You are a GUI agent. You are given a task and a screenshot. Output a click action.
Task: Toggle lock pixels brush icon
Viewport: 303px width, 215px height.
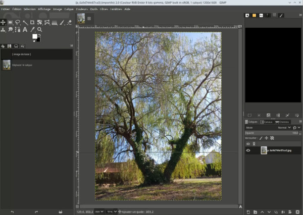pos(261,138)
